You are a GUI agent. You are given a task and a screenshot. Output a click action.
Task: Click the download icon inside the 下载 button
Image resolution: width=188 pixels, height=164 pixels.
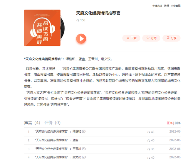128,38
